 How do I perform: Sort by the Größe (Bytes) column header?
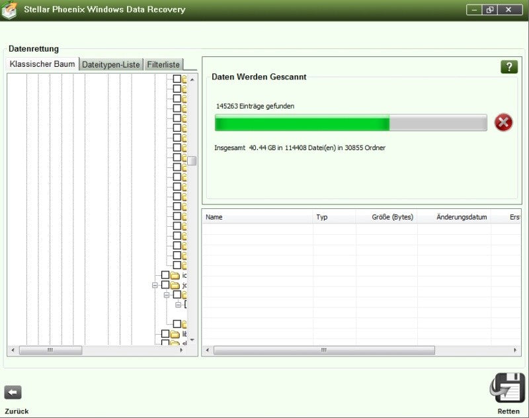[387, 217]
